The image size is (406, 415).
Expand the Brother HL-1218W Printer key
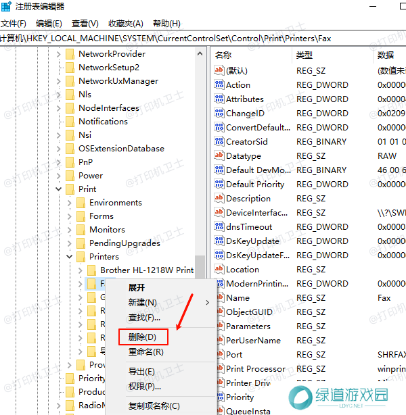[81, 270]
